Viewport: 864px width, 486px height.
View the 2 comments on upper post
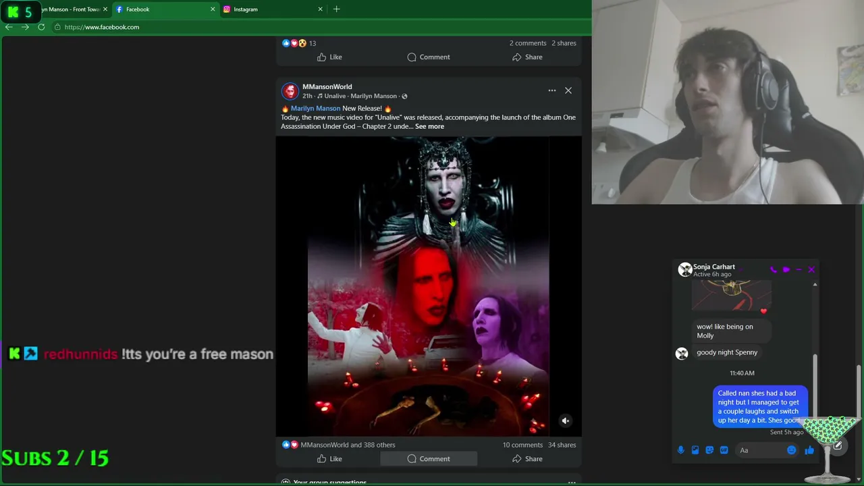click(528, 43)
